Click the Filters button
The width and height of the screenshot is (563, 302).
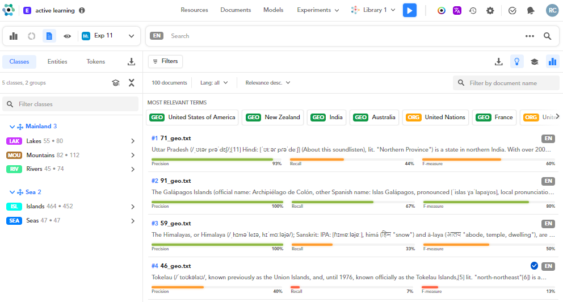tap(165, 61)
